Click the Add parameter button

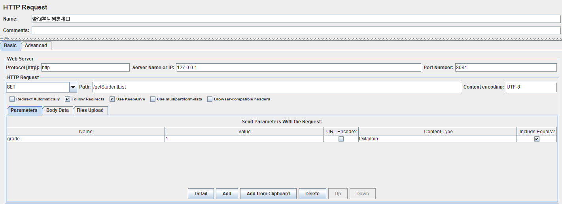tap(227, 194)
